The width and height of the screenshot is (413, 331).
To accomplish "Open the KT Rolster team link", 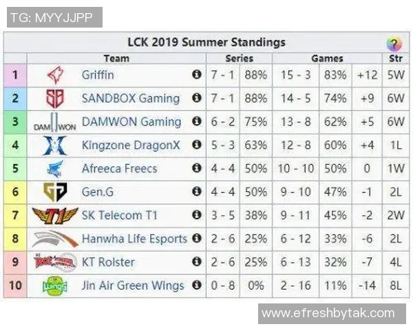I will tap(108, 262).
